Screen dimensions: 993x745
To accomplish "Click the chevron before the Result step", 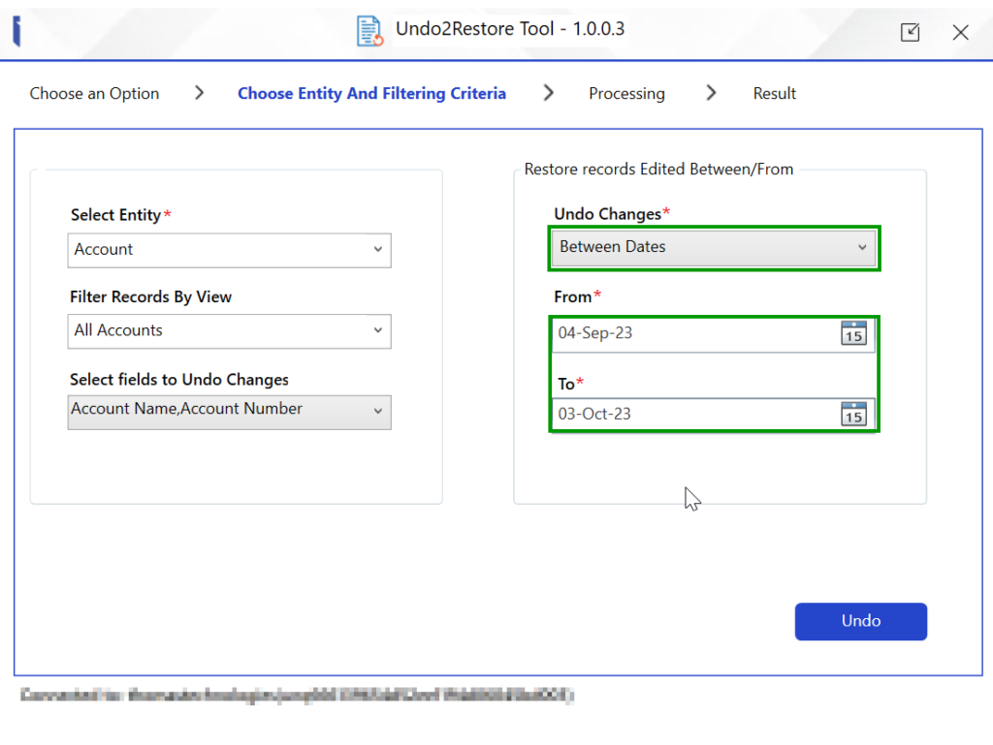I will (711, 92).
